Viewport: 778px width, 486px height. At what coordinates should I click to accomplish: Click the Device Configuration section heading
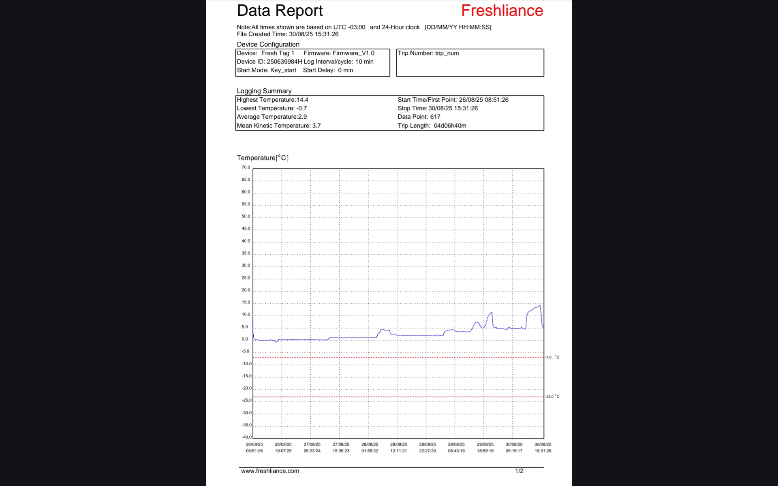268,45
